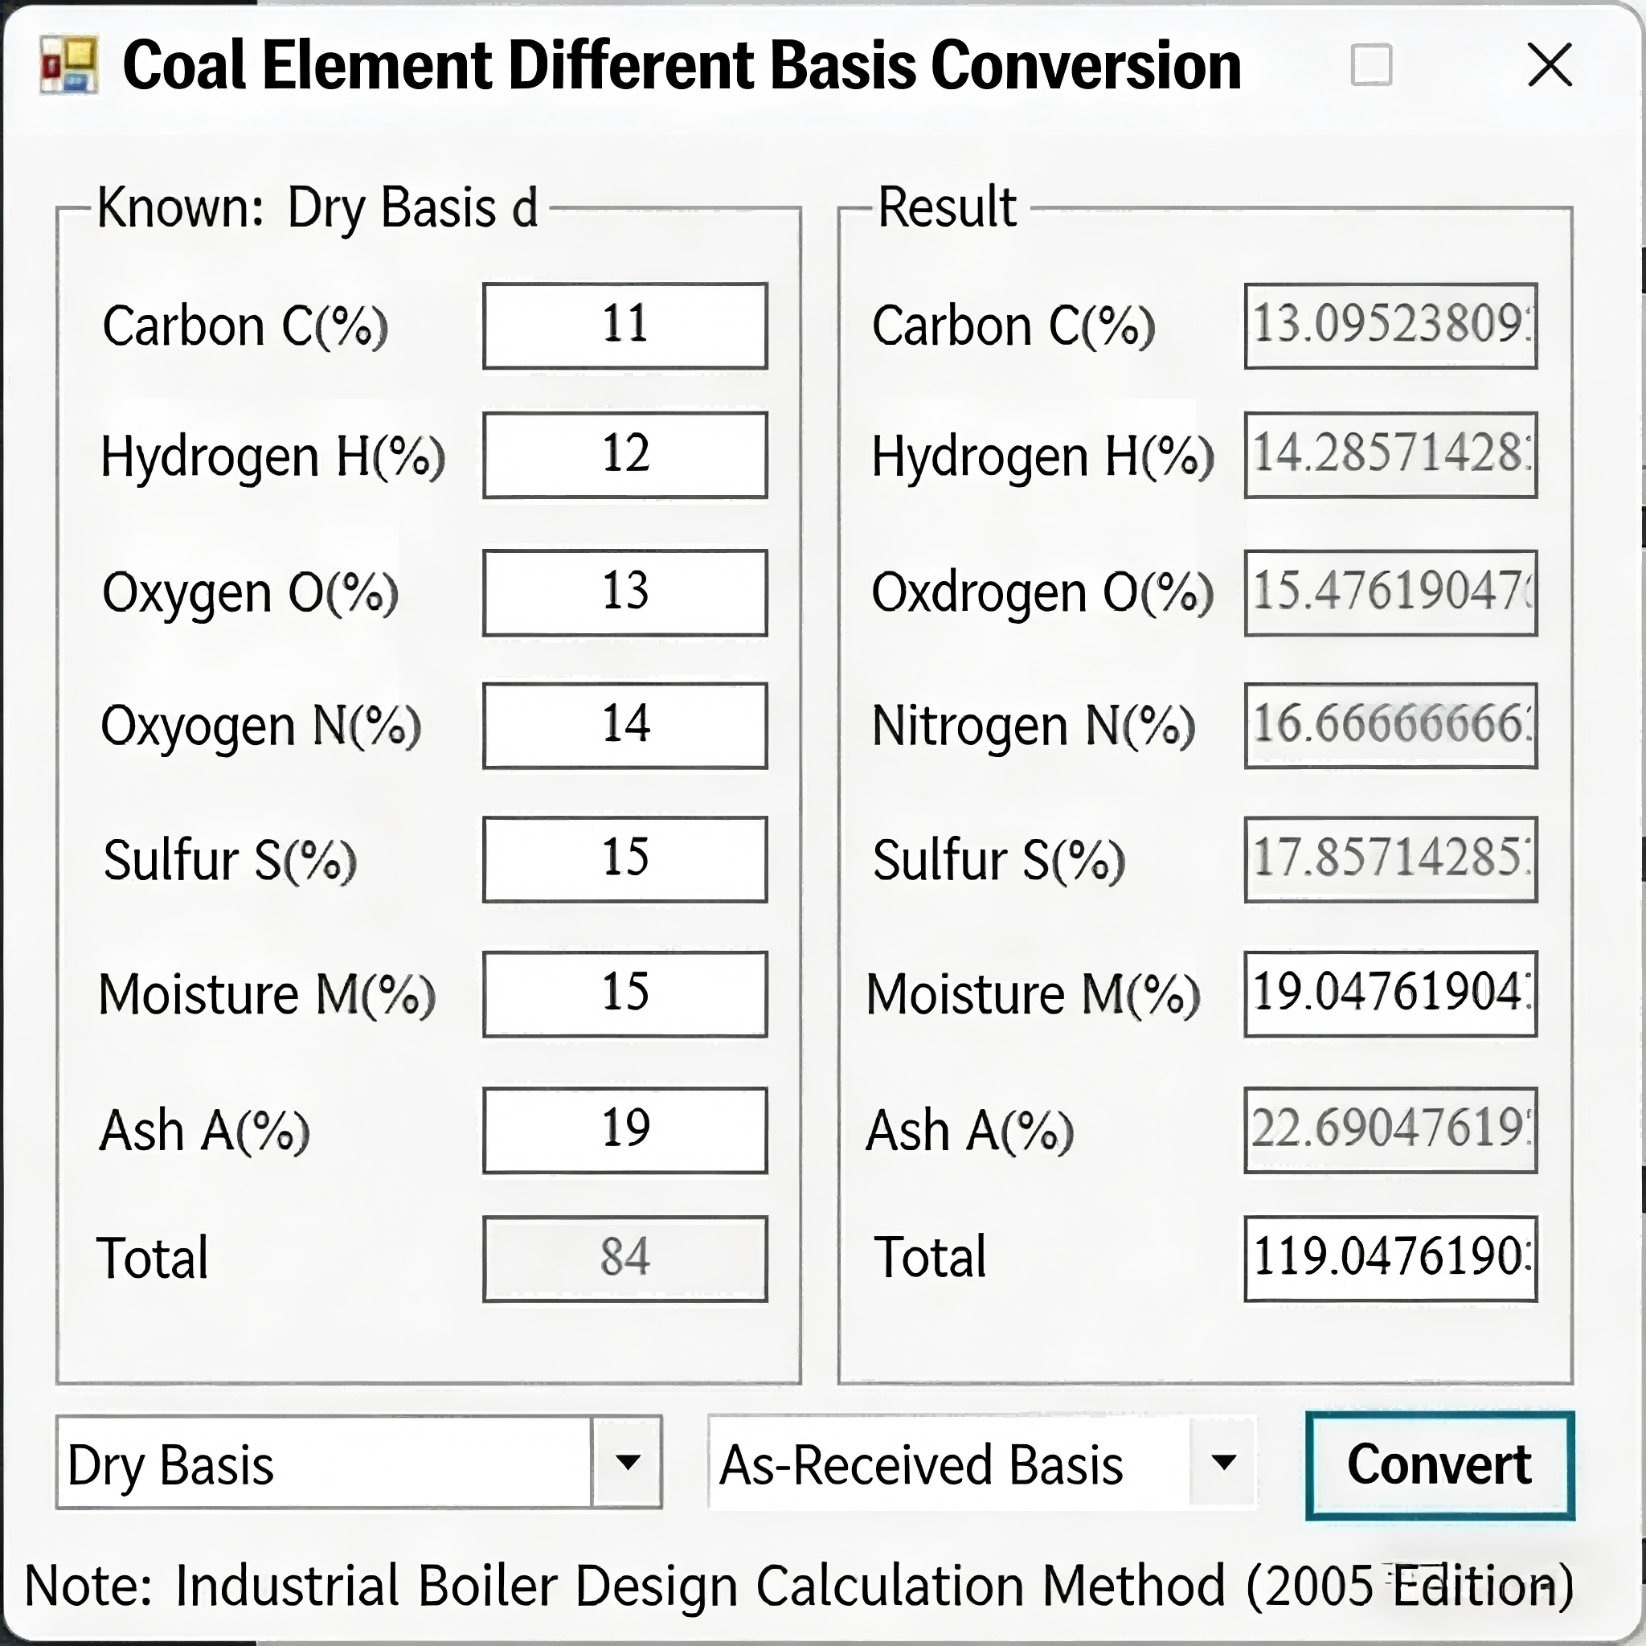The image size is (1646, 1646).
Task: Click the Dry Basis combo box text
Action: tap(324, 1464)
